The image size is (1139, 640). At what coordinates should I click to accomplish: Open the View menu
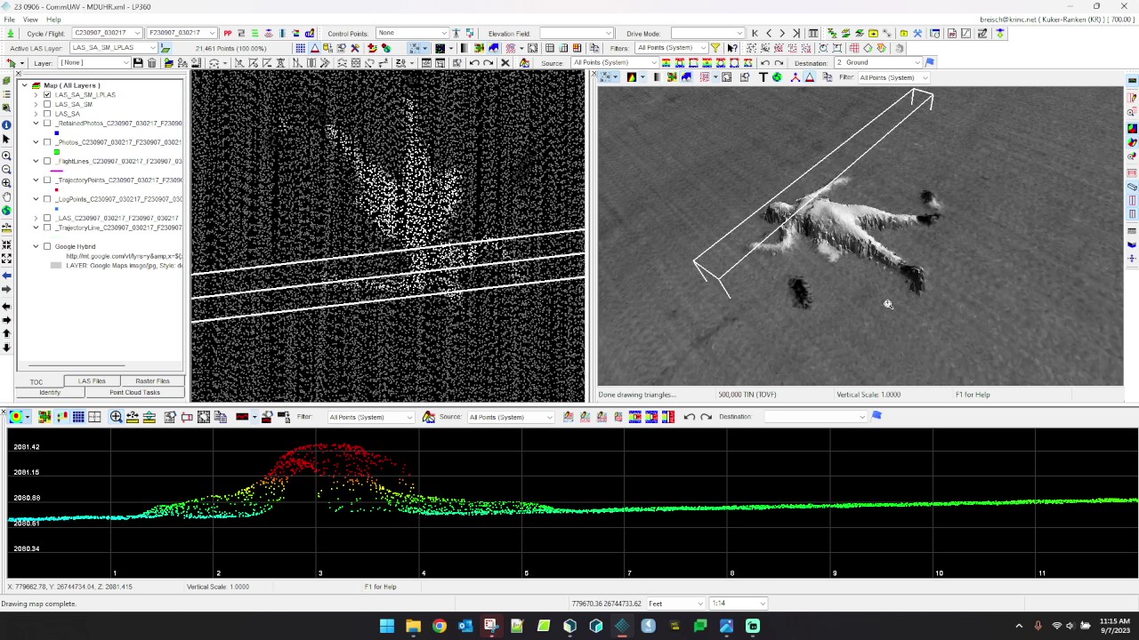coord(30,20)
